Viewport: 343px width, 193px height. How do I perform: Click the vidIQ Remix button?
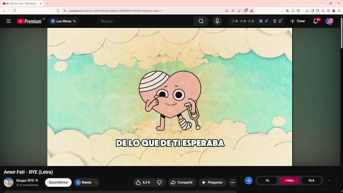83,182
